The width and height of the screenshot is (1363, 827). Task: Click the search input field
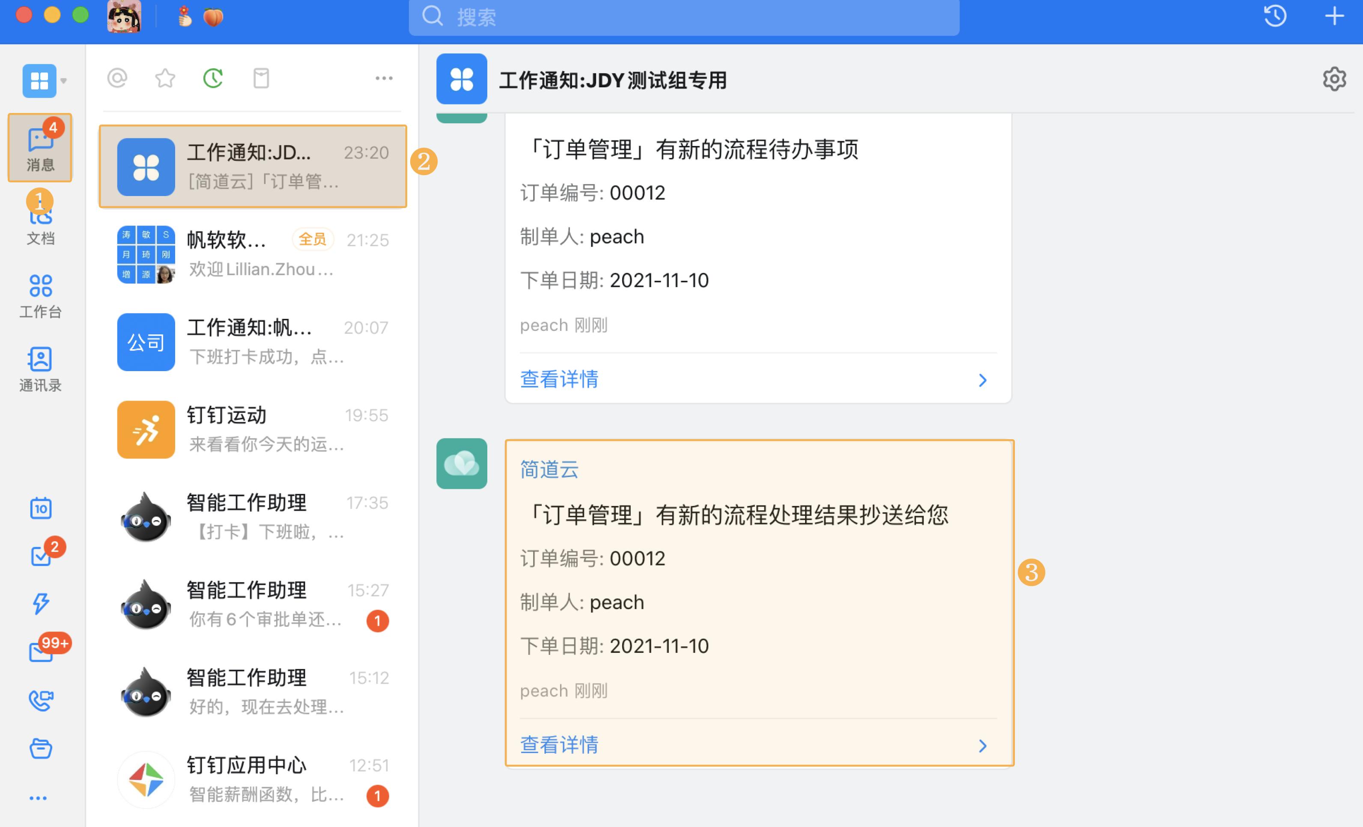[680, 17]
